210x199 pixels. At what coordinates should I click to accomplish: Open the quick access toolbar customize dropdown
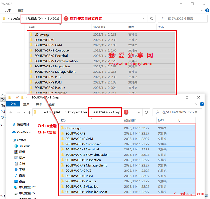click(27, 97)
